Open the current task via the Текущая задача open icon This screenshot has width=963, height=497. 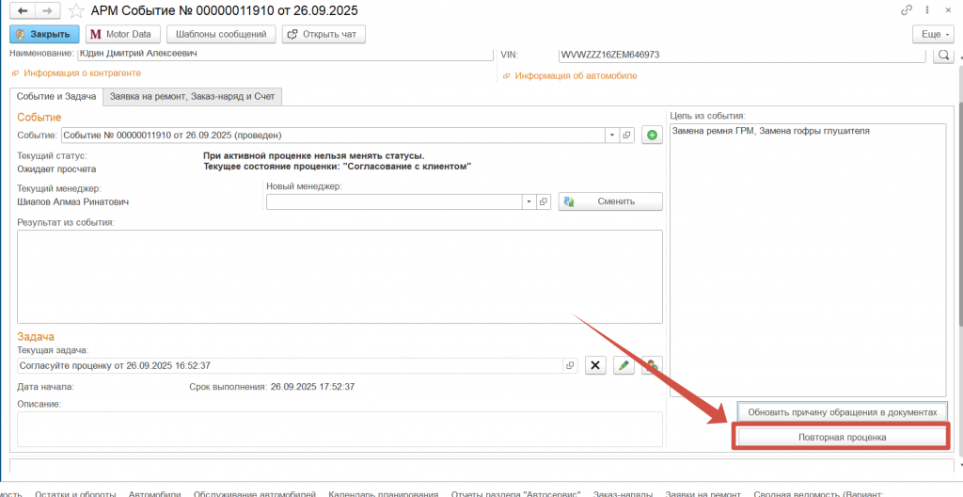click(x=570, y=365)
